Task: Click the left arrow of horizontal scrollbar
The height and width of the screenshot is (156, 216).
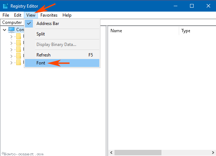Action: [x=111, y=152]
